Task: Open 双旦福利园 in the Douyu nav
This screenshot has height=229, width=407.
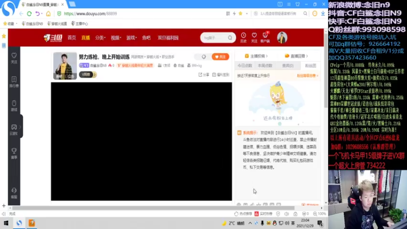Action: point(168,38)
